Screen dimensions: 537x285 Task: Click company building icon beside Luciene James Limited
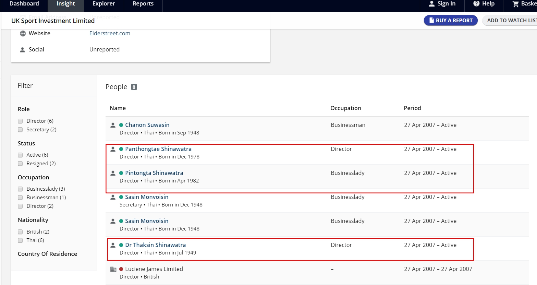click(x=113, y=269)
